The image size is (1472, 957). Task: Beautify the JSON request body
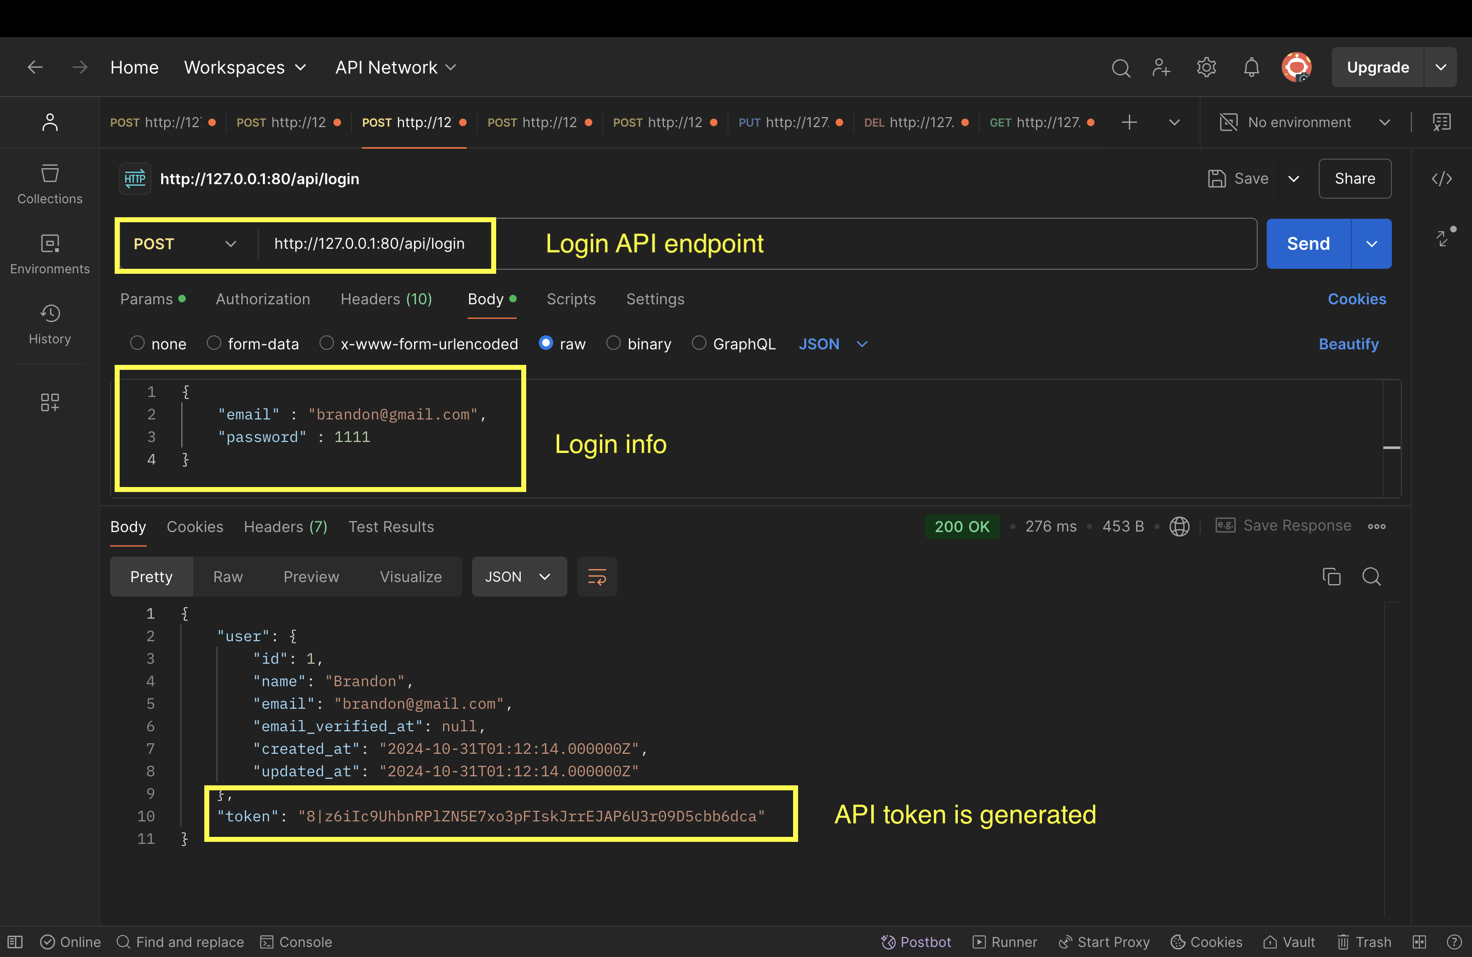click(x=1348, y=344)
